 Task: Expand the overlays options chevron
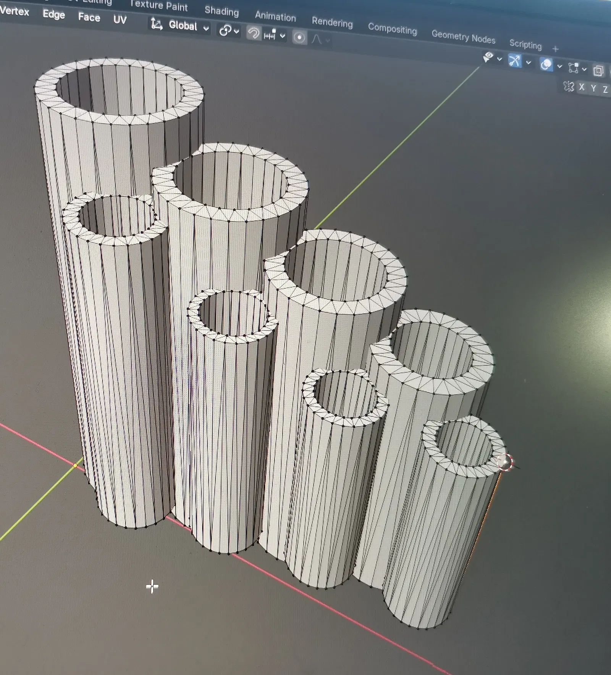tap(560, 66)
